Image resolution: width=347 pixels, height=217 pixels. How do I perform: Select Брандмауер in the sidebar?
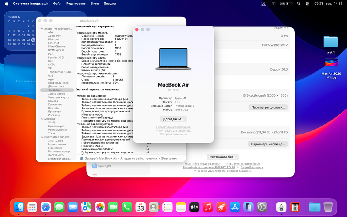click(56, 126)
